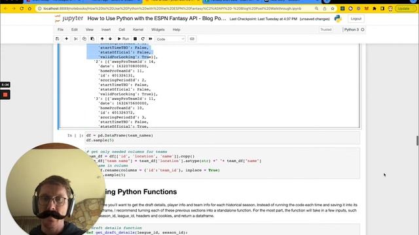Click the Python logo icon

[338, 19]
